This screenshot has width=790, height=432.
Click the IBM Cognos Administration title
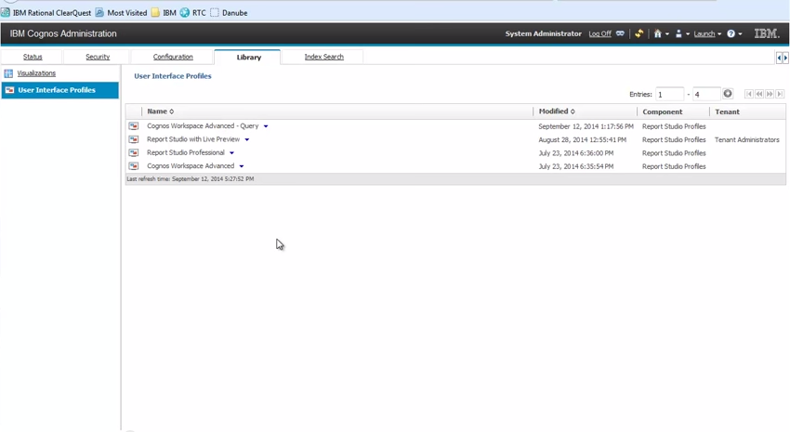(x=63, y=33)
